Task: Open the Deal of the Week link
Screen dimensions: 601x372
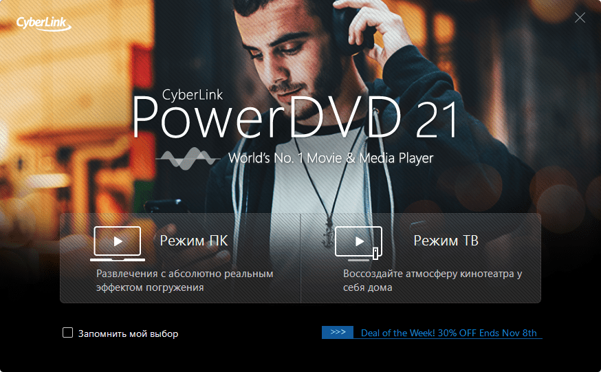Action: pyautogui.click(x=449, y=333)
